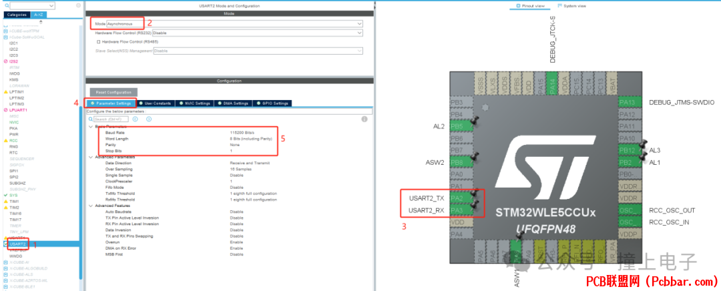Select SPI1 in the peripheral list
Image resolution: width=721 pixels, height=291 pixels.
[13, 171]
